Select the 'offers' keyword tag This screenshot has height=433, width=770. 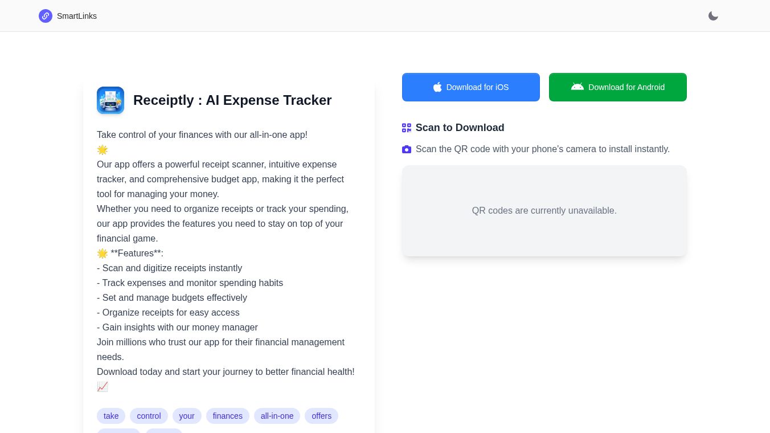pyautogui.click(x=321, y=416)
